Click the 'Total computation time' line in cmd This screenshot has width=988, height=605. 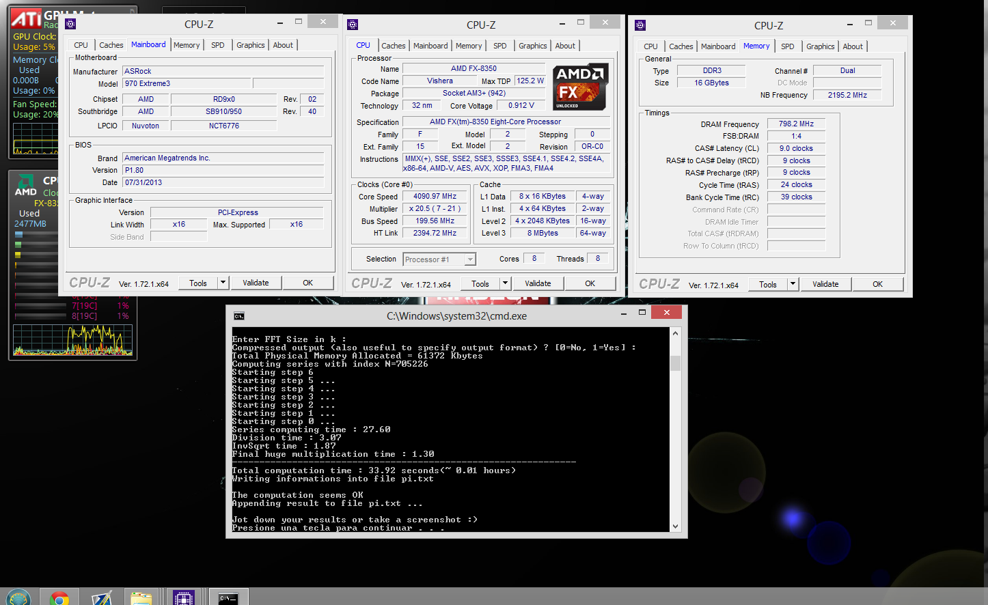pos(374,470)
